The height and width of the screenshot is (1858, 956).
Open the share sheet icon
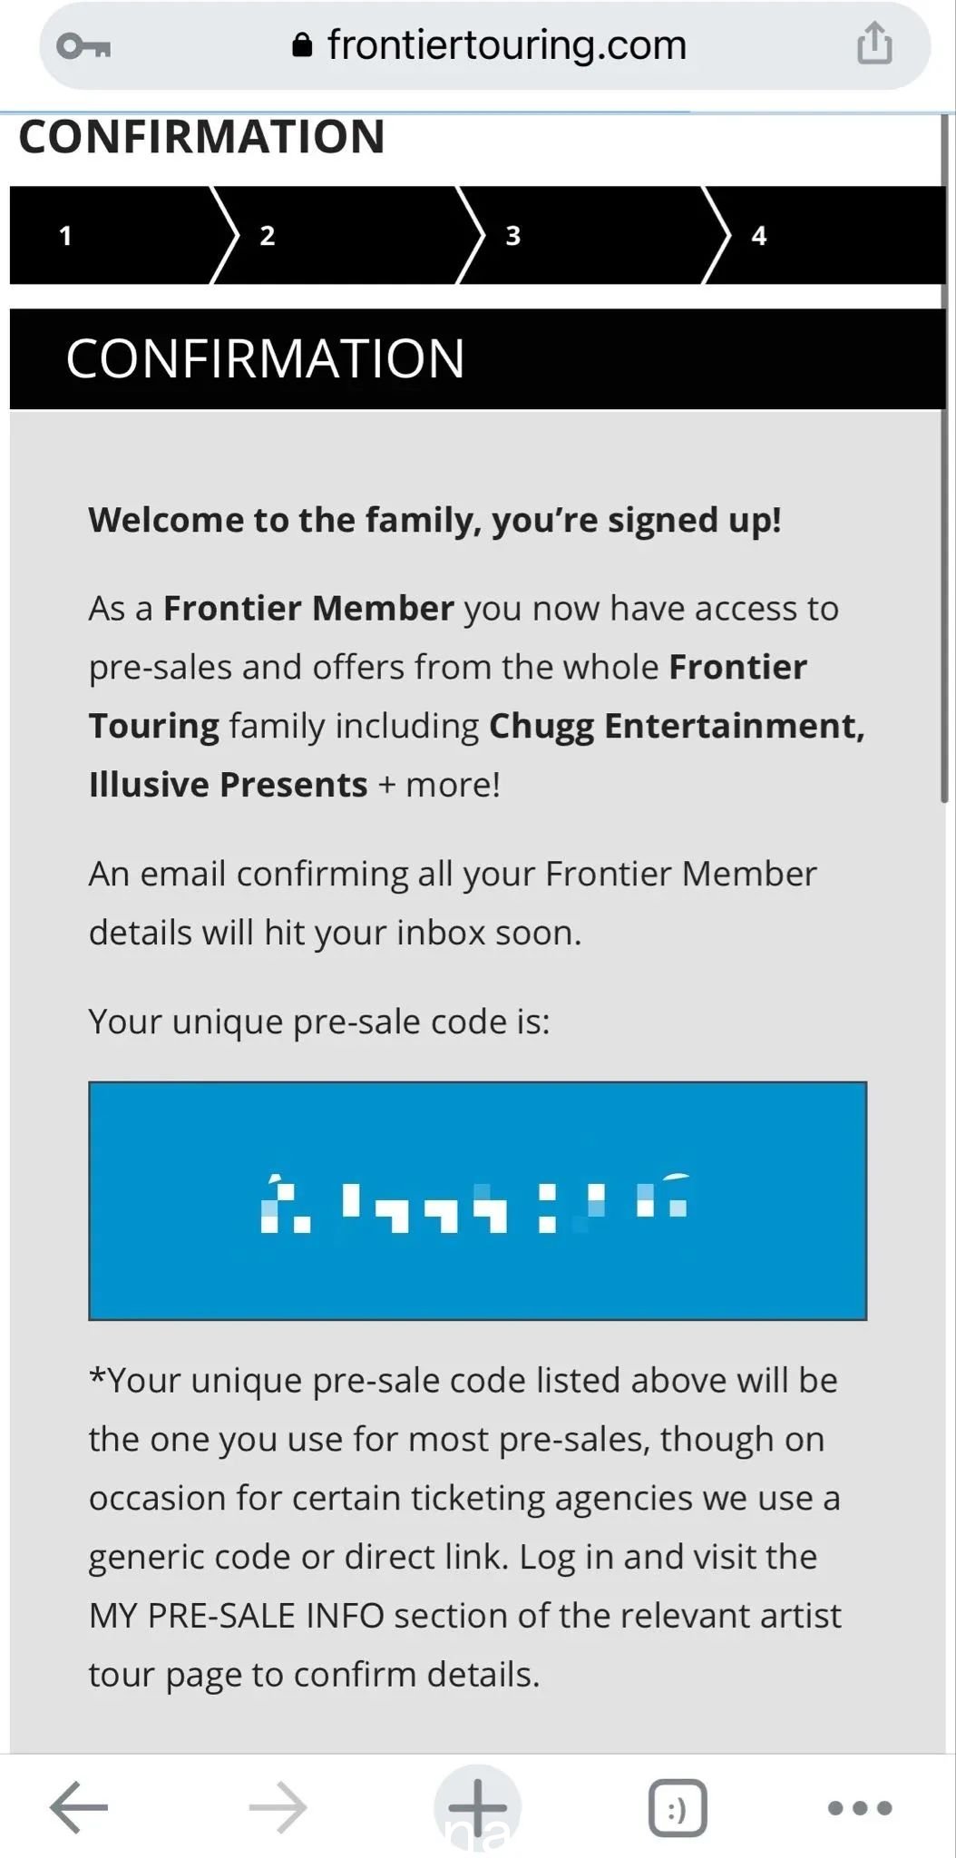tap(874, 44)
